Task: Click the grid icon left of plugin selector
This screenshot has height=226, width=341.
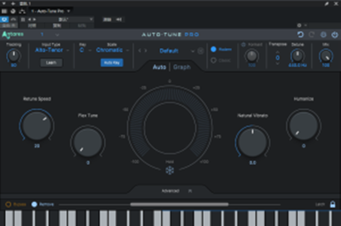Action: pyautogui.click(x=4, y=11)
